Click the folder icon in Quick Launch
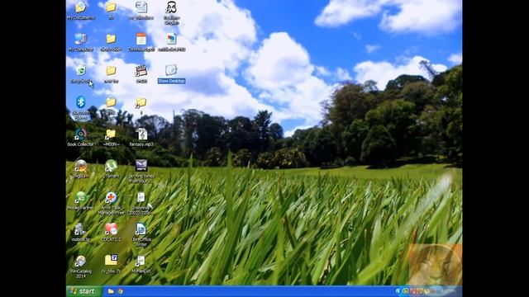This screenshot has width=529, height=297. point(111,291)
